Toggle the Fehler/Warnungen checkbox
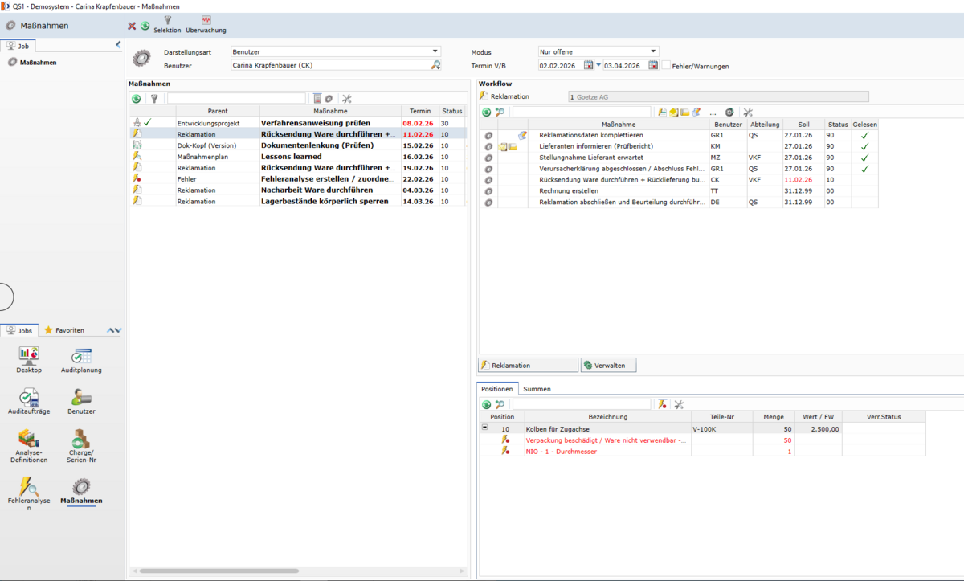This screenshot has height=581, width=964. [x=666, y=65]
